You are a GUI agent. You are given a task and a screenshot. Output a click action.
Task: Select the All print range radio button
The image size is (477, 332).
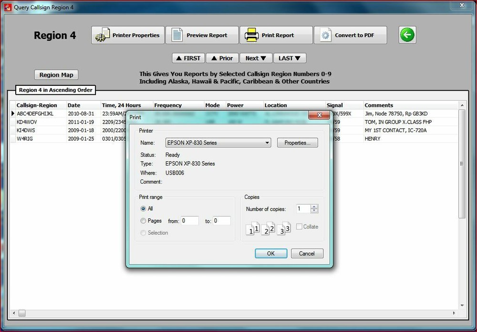(x=144, y=208)
